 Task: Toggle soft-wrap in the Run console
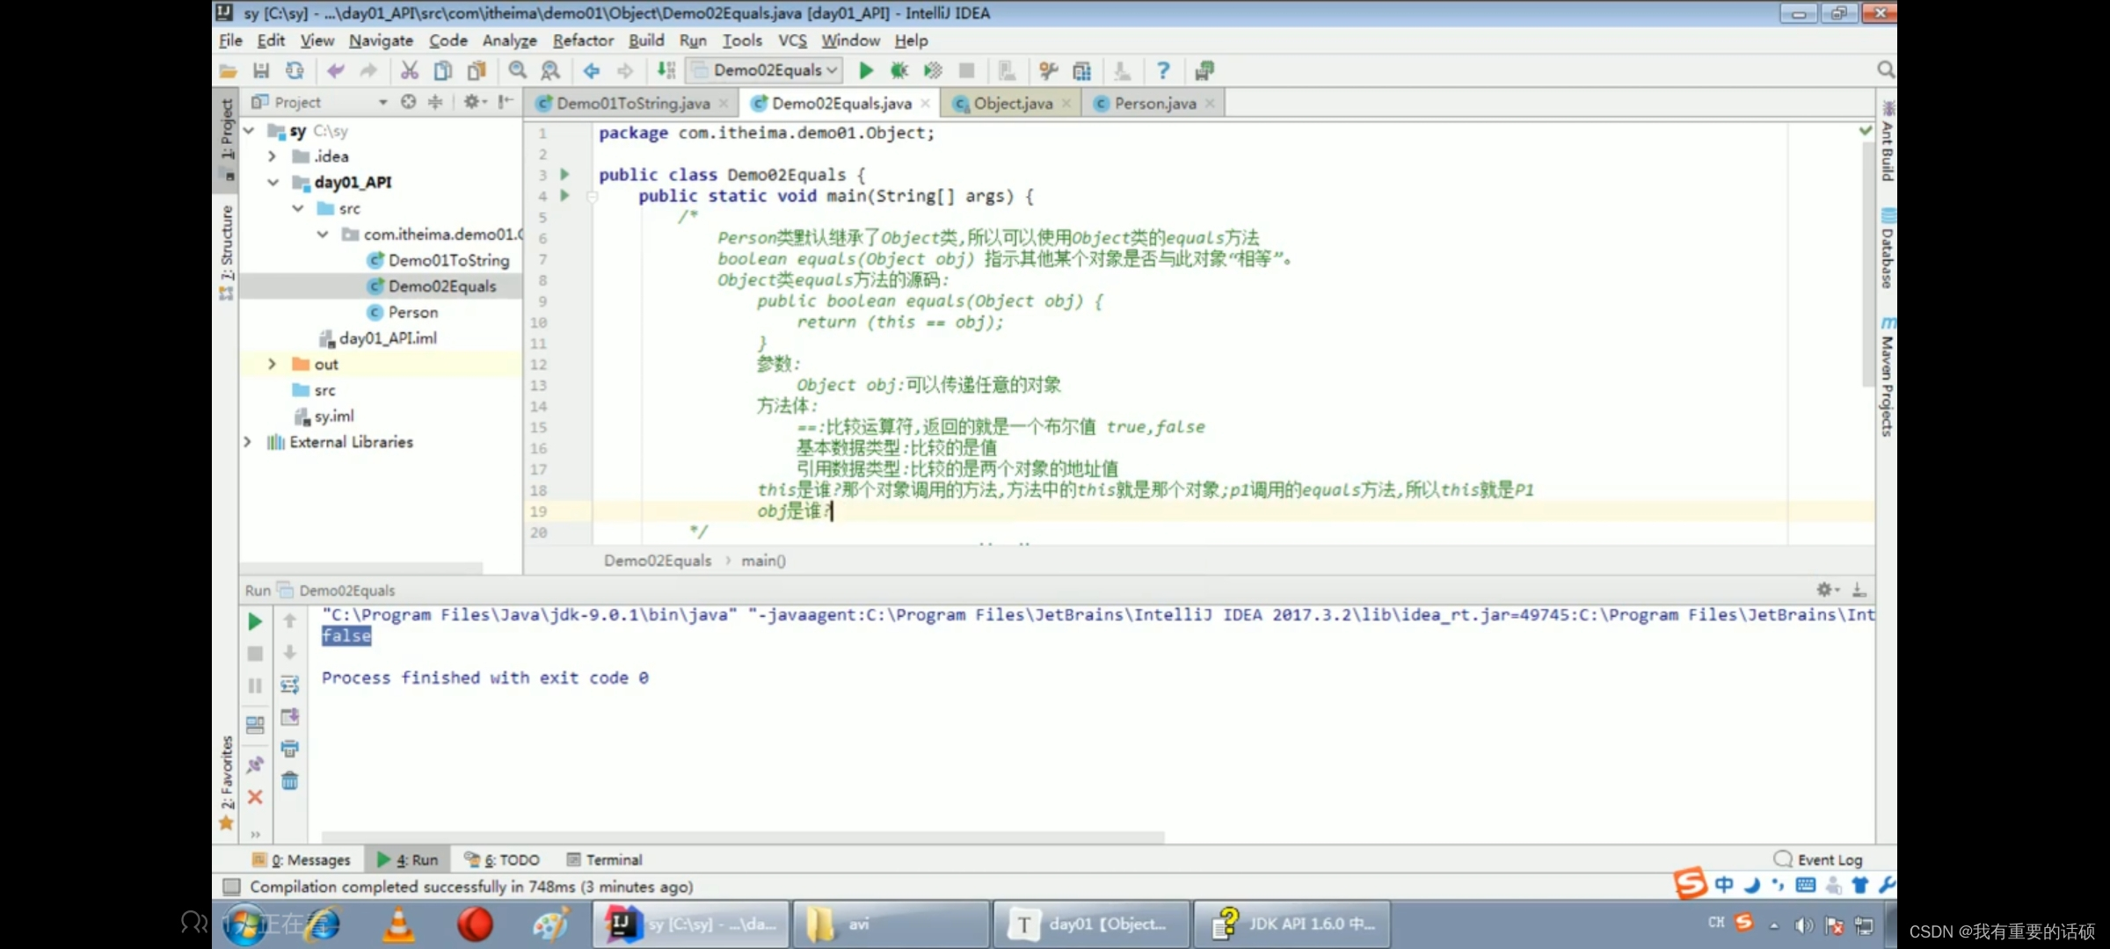click(289, 685)
